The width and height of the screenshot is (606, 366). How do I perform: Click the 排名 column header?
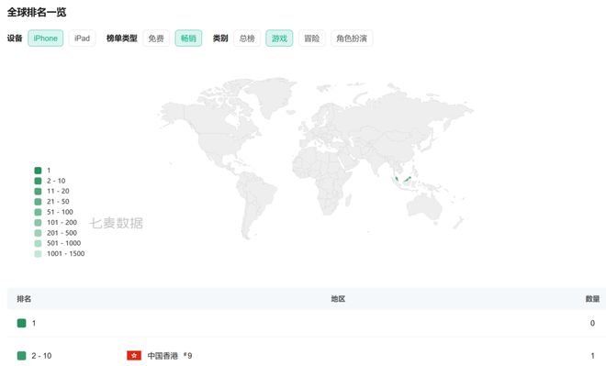(x=24, y=298)
